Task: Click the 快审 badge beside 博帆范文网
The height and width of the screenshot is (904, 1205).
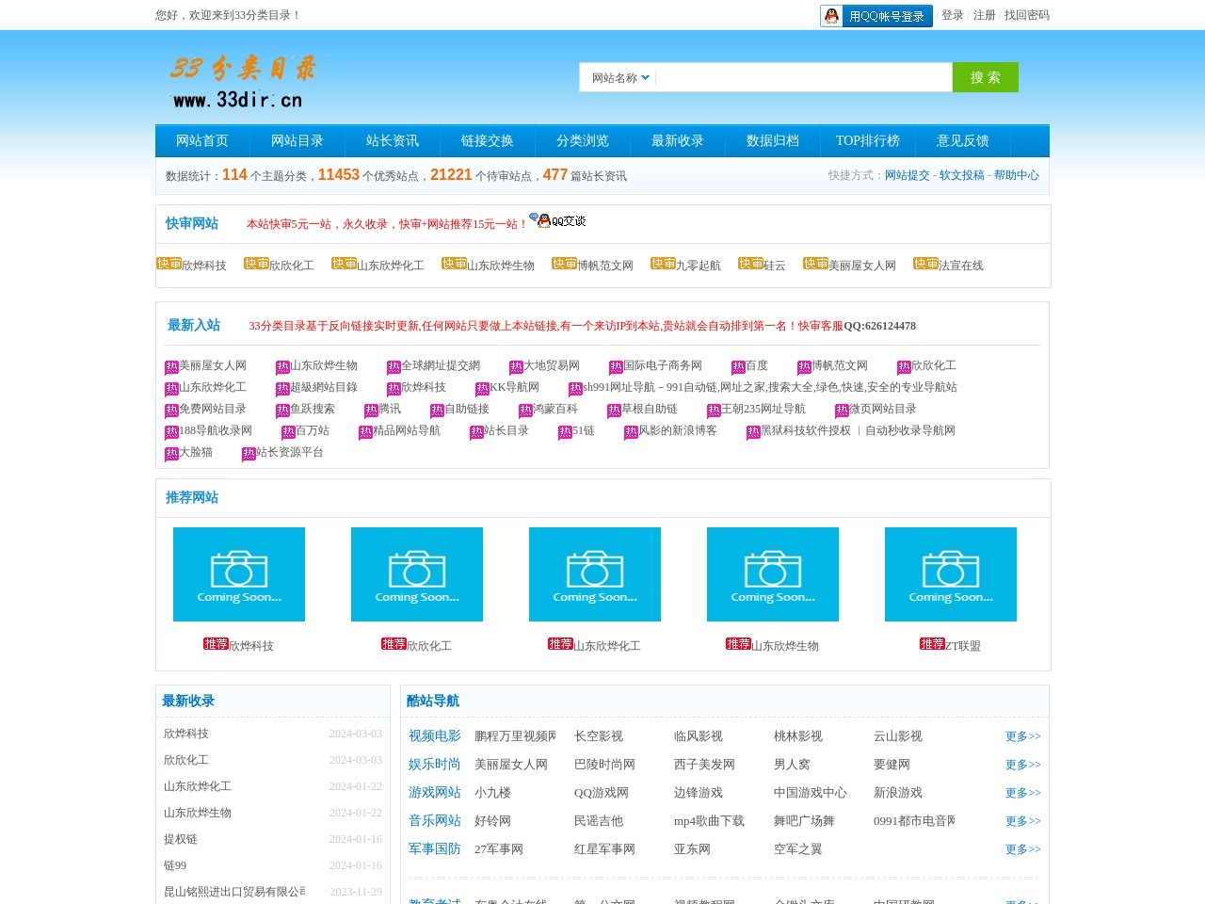Action: [564, 264]
